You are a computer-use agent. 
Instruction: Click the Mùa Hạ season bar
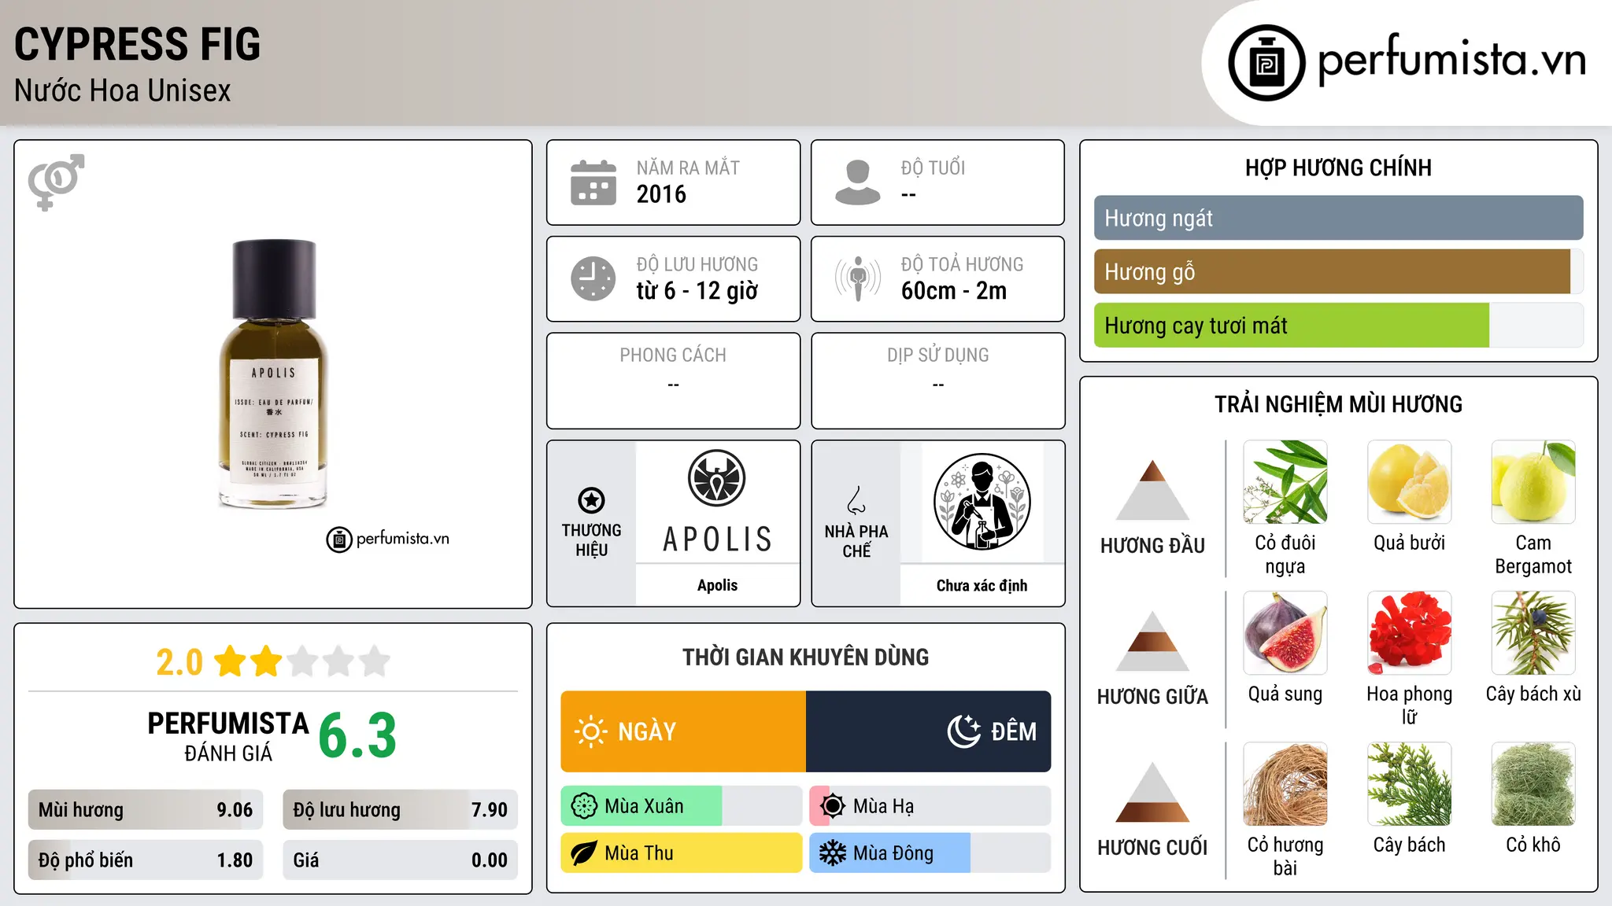pyautogui.click(x=930, y=806)
